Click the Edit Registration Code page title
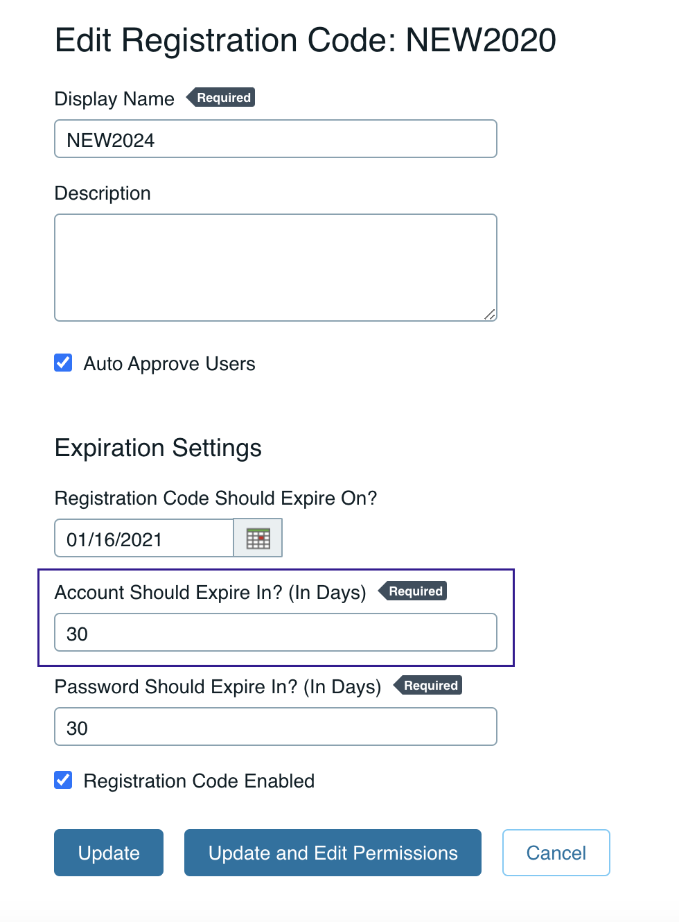Screen dimensions: 679x922 coord(305,40)
